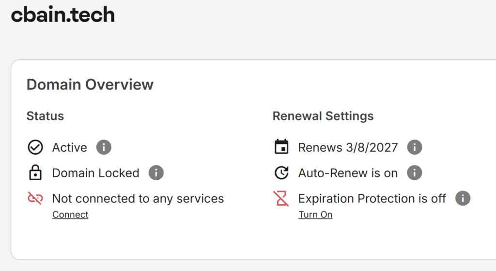
Task: Open info tooltip beside Domain Locked
Action: pyautogui.click(x=156, y=173)
